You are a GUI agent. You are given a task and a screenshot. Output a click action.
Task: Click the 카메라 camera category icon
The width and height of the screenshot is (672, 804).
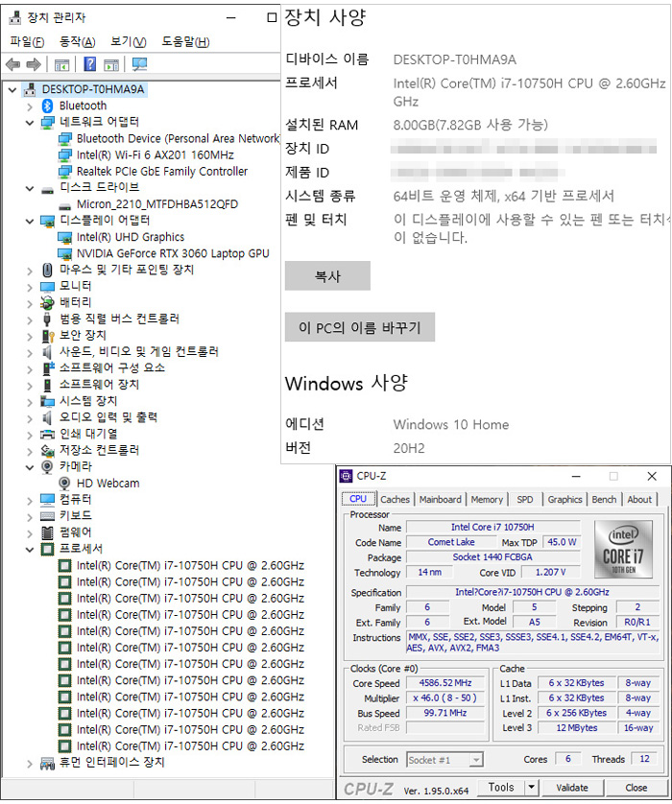point(47,466)
